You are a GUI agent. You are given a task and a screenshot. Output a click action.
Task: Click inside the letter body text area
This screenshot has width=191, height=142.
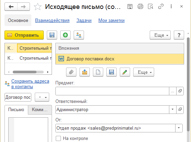click(28, 130)
